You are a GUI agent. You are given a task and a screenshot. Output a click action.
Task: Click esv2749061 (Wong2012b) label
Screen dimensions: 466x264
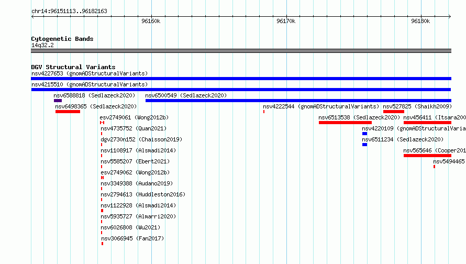coord(134,117)
